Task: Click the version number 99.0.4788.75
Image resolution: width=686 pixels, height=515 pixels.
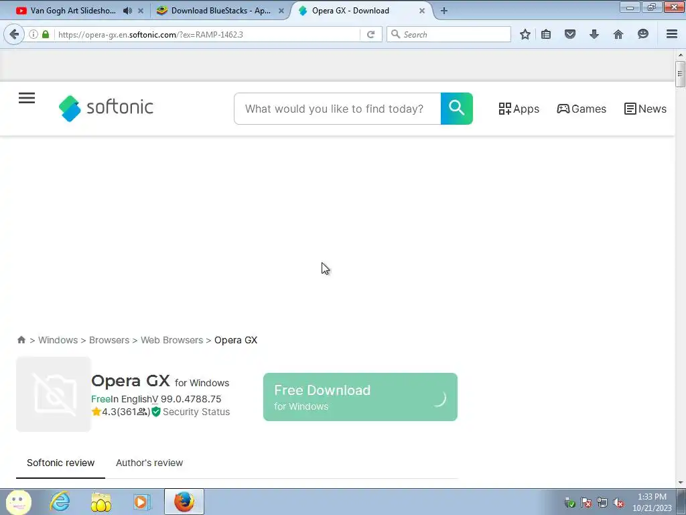Action: [191, 399]
